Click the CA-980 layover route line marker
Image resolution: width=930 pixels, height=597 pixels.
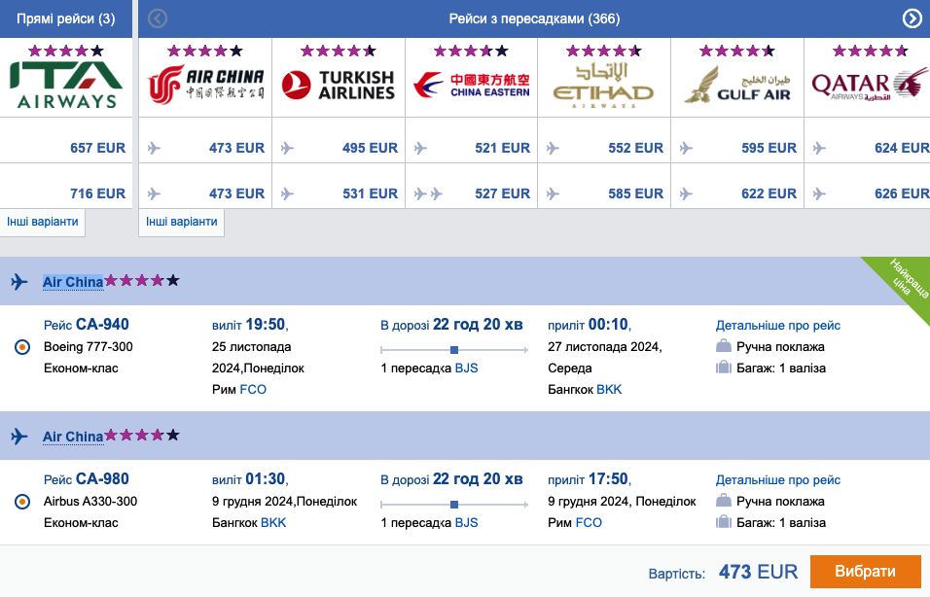454,504
